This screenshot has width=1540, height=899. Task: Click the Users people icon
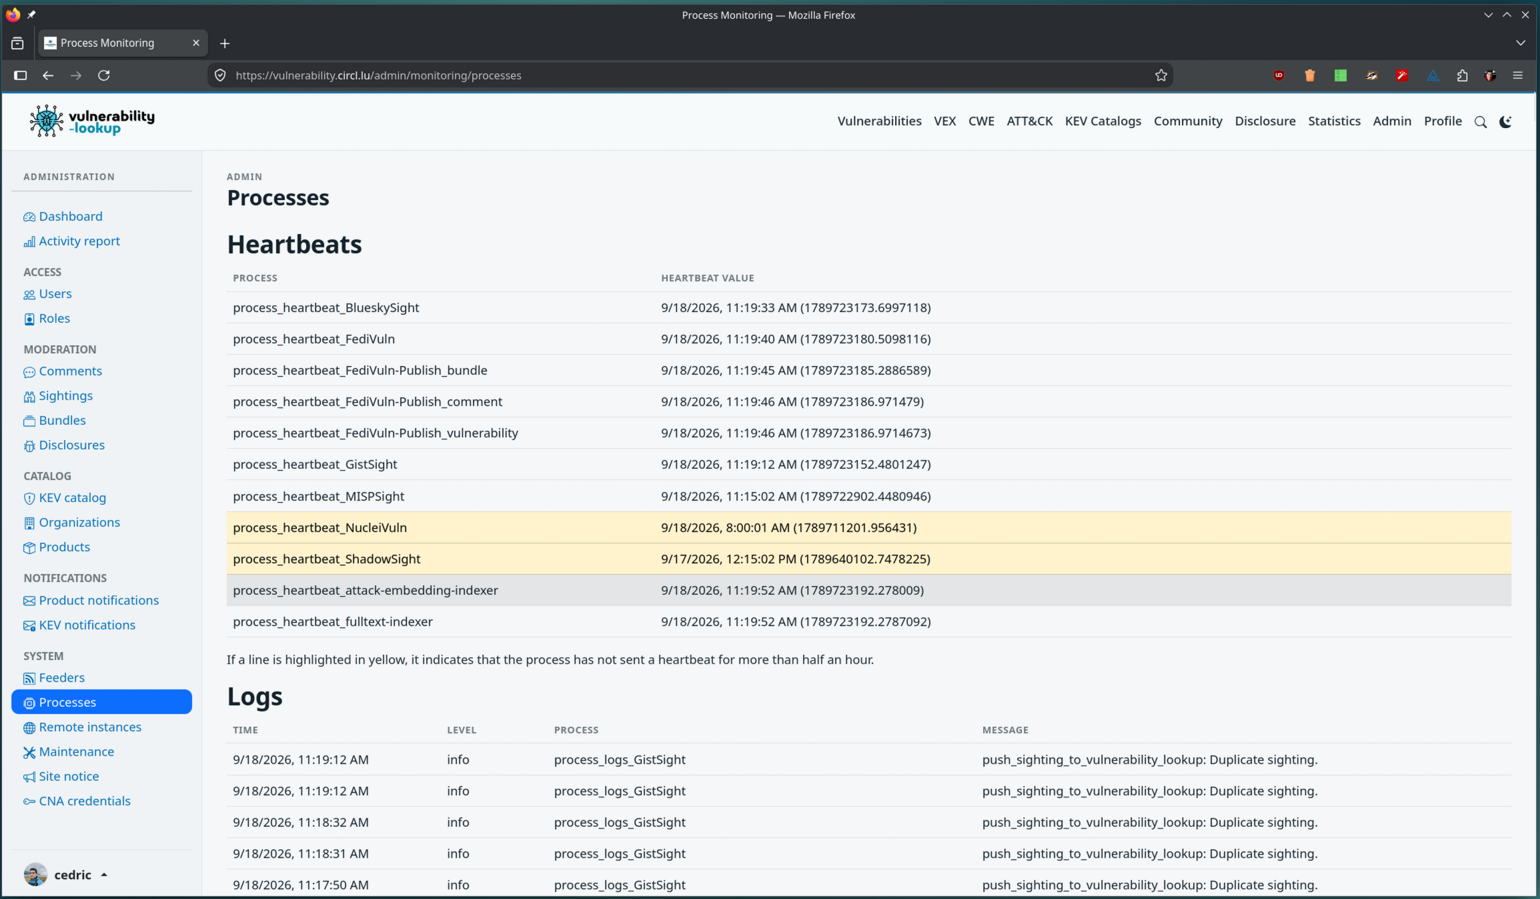pos(29,294)
